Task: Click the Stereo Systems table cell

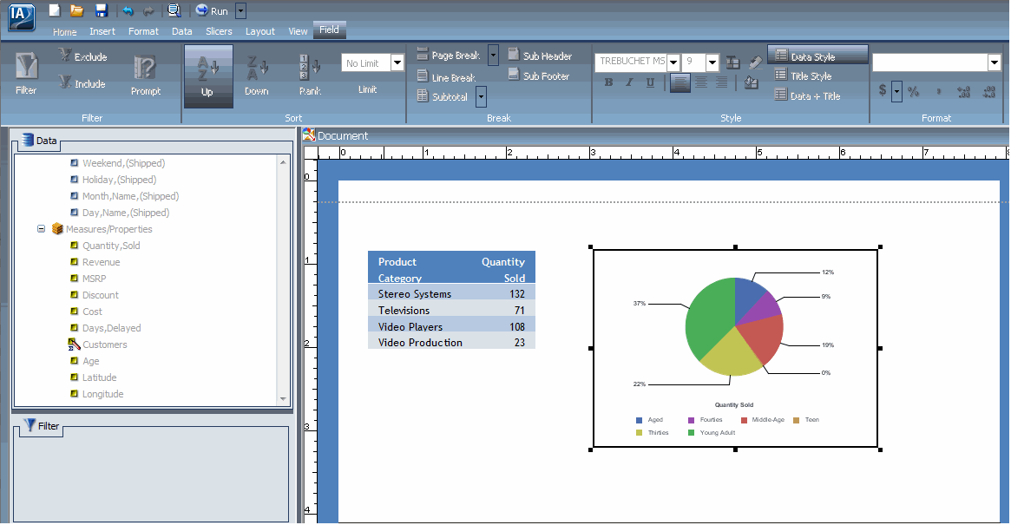Action: pos(415,294)
